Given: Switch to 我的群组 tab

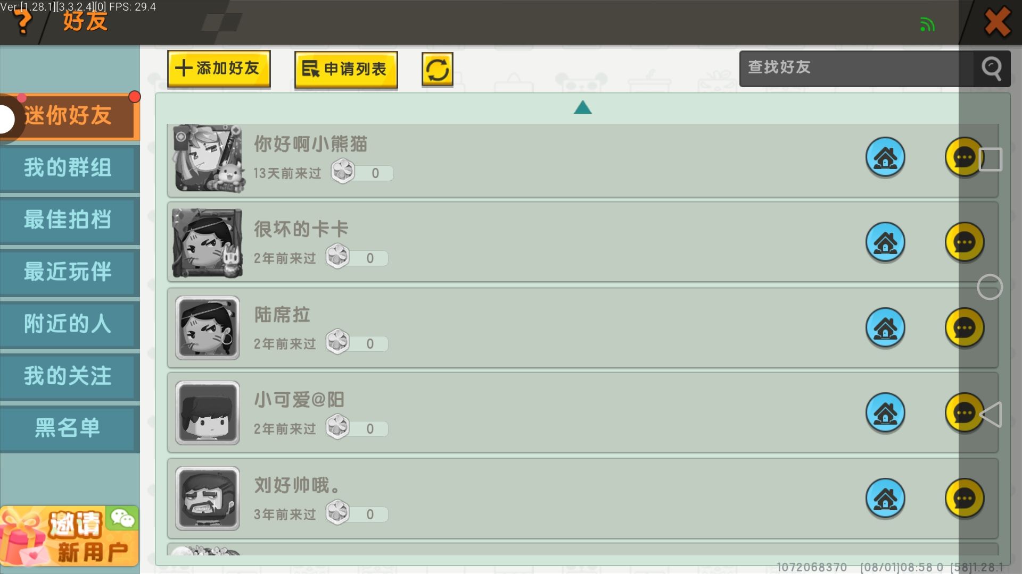Looking at the screenshot, I should [x=68, y=168].
